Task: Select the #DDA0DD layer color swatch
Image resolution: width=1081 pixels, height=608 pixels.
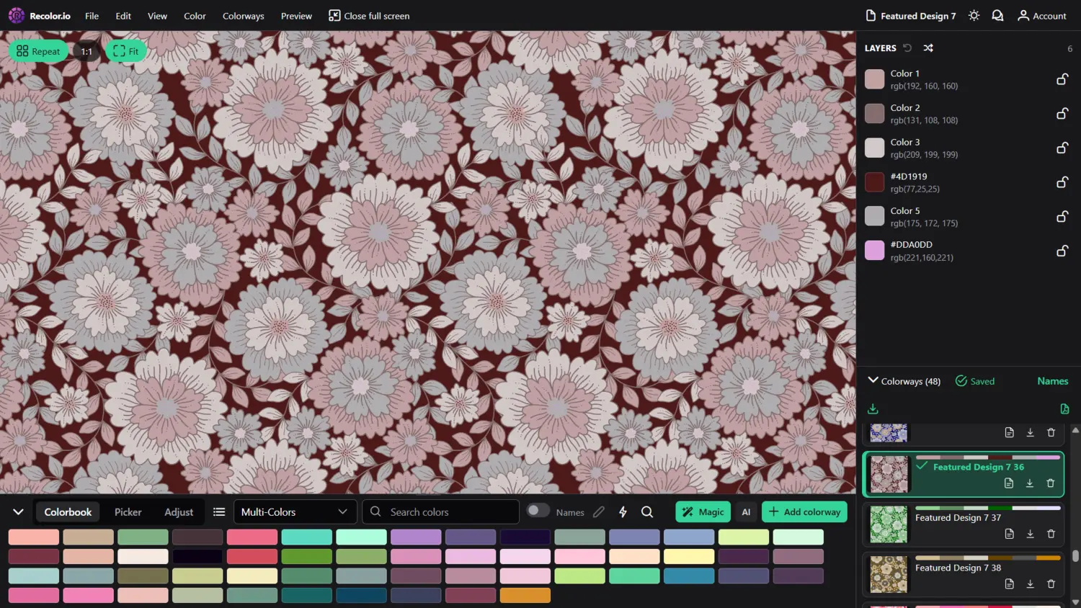Action: (874, 251)
